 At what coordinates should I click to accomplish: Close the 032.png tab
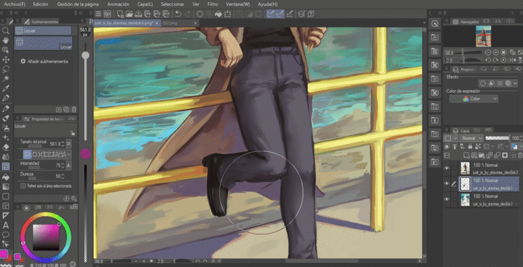coord(196,23)
